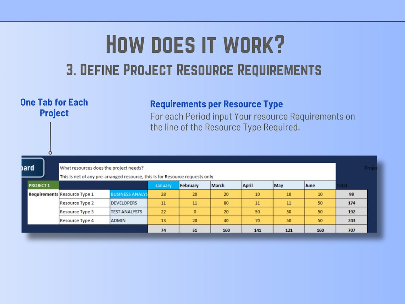Image resolution: width=405 pixels, height=304 pixels.
Task: Select the BUSINESS ANALYSTS resource cell
Action: coord(129,194)
